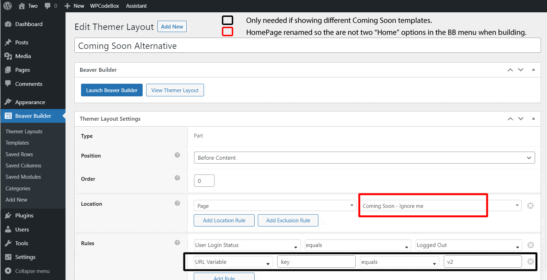Click the Collapse menu arrow icon
The height and width of the screenshot is (280, 547).
tap(8, 271)
